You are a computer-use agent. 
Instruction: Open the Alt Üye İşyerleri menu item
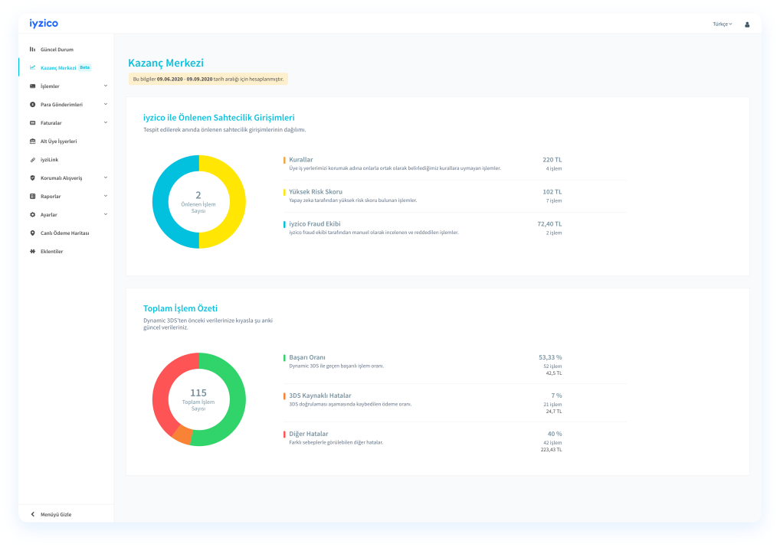point(66,141)
